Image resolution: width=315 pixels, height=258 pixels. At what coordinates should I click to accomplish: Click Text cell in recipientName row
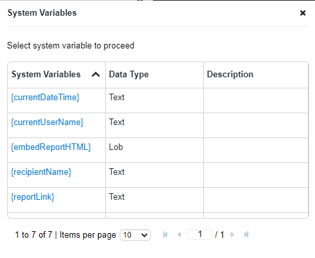point(154,175)
